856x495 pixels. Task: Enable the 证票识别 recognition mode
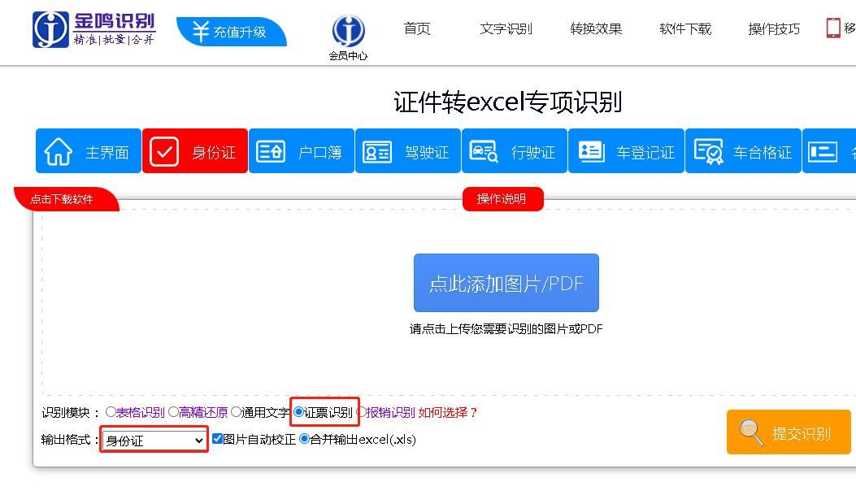pos(298,412)
